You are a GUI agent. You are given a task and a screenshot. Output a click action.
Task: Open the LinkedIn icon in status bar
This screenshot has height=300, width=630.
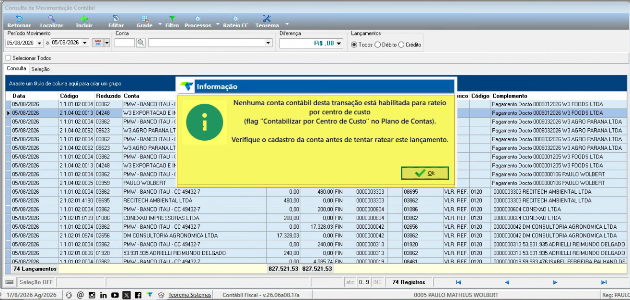(103, 295)
